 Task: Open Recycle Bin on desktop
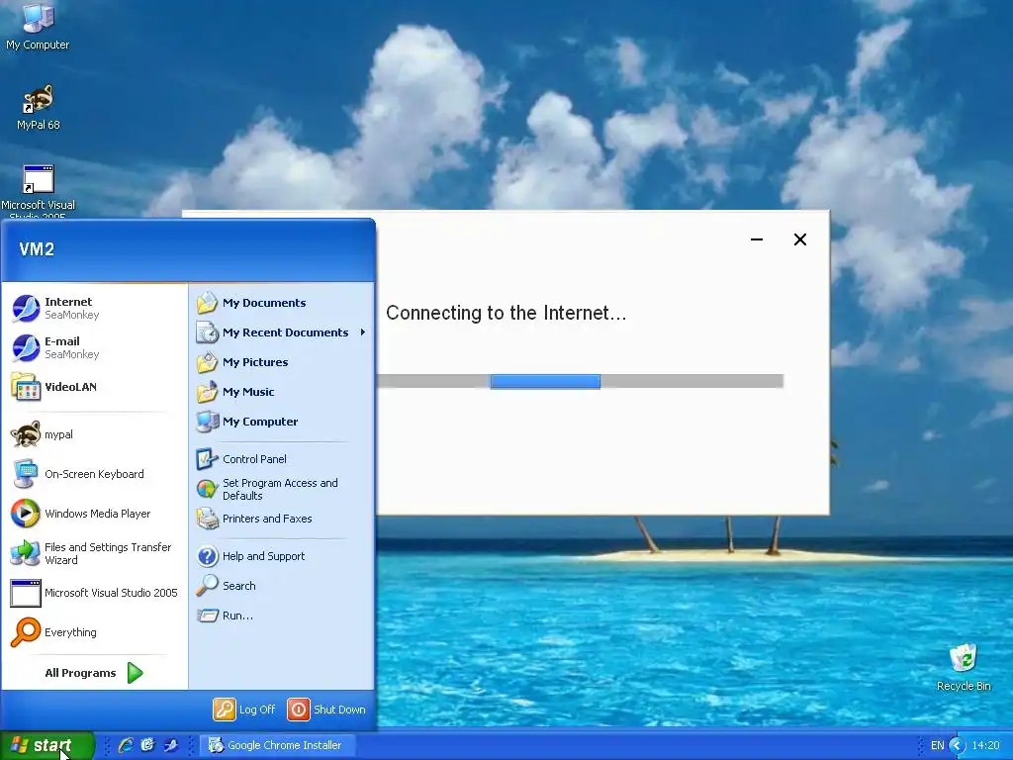pyautogui.click(x=964, y=668)
